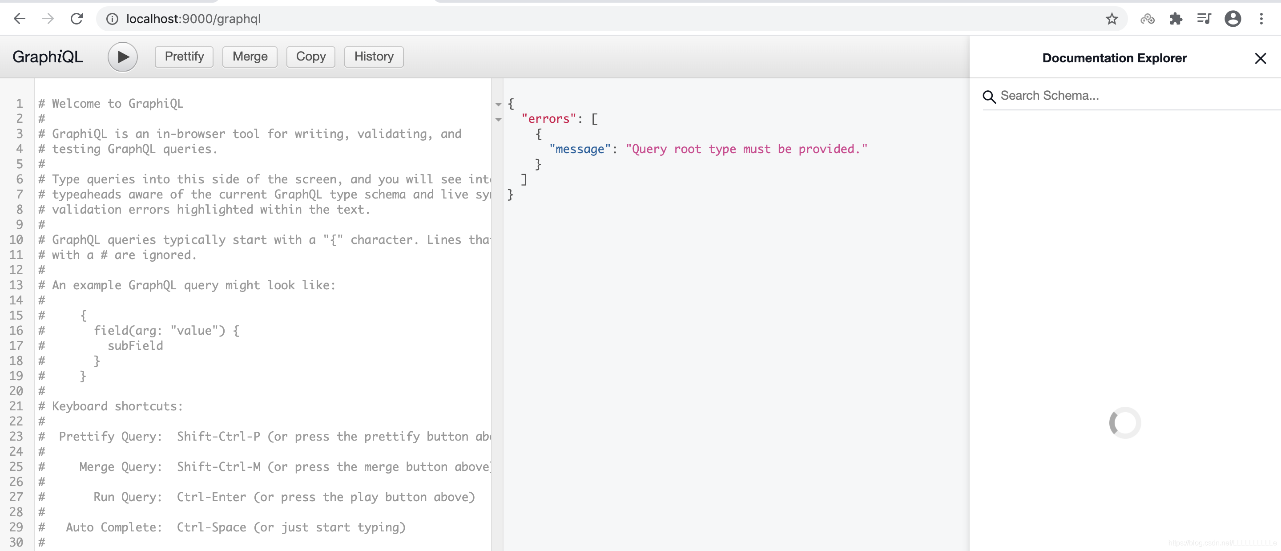Click line number 21 in the gutter
Viewport: 1281px width, 551px height.
16,406
